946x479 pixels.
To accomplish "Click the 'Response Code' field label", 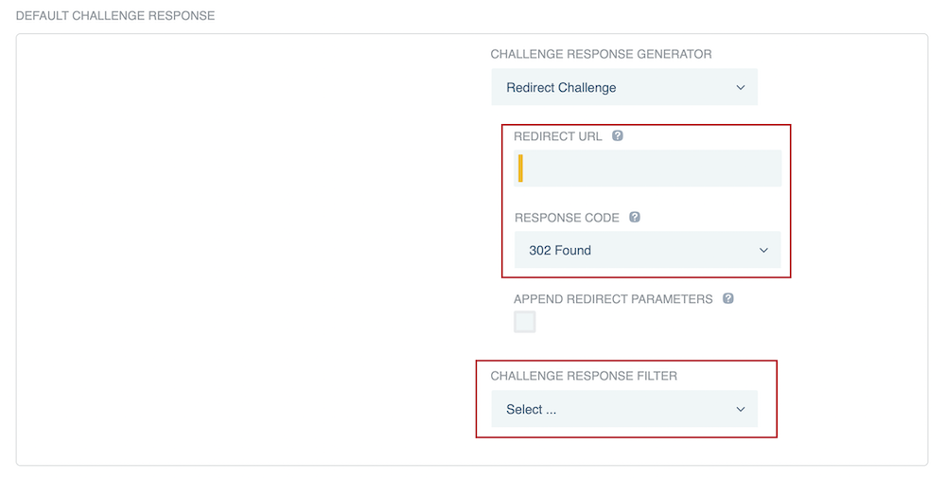I will pos(567,218).
